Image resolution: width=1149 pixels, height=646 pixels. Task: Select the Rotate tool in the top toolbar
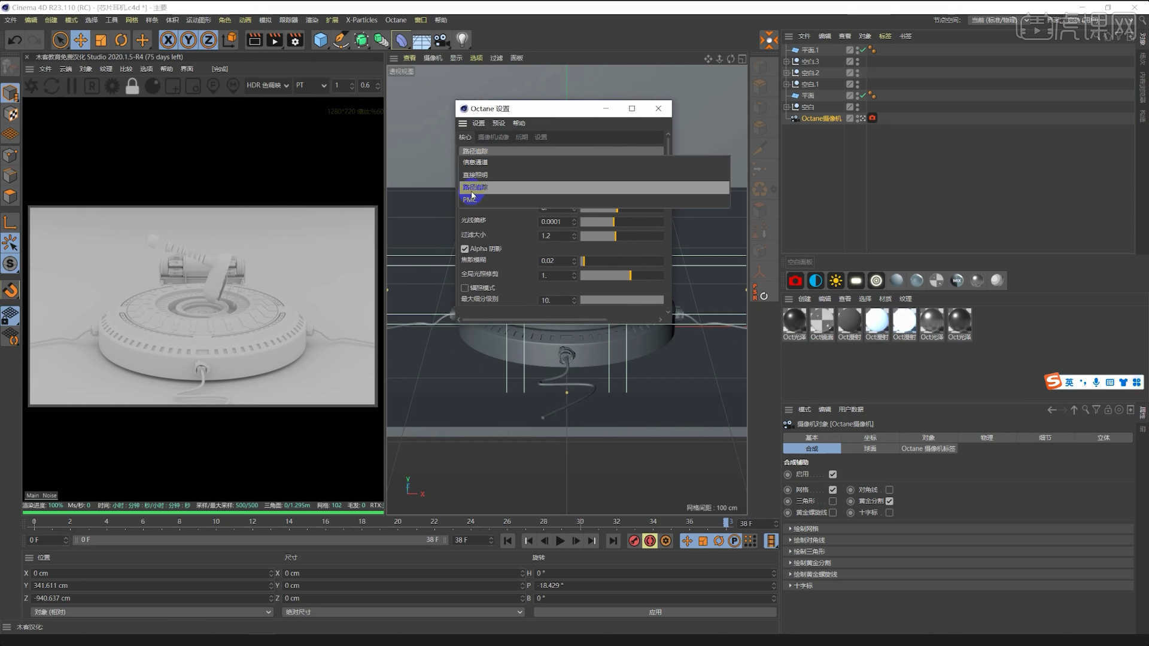point(121,40)
